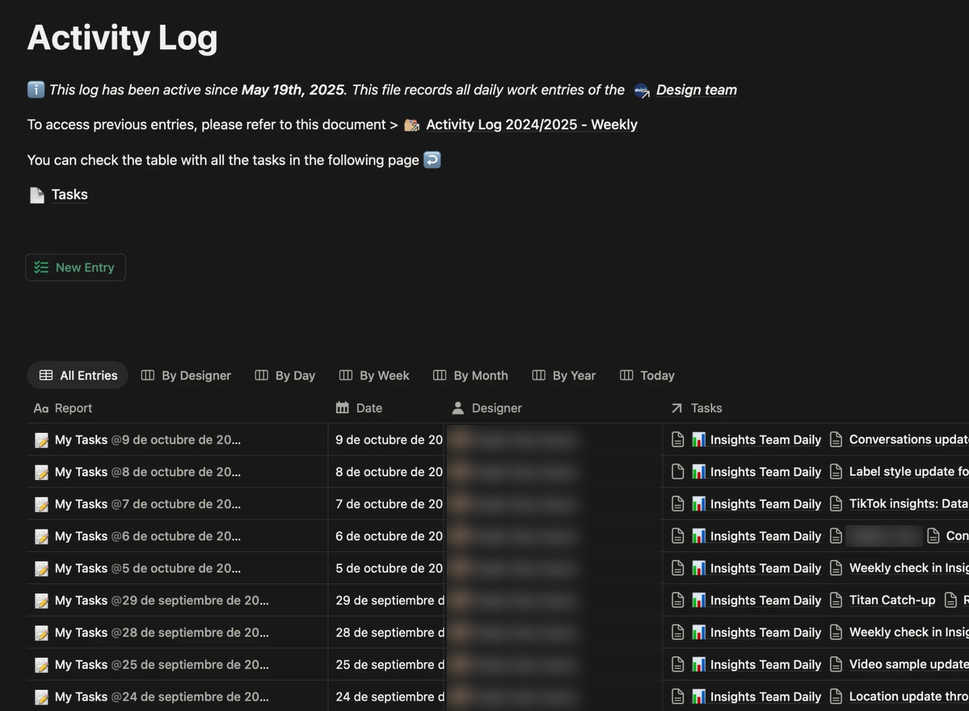Screen dimensions: 969x711
Task: Click the calendar icon in Date header
Action: (342, 408)
